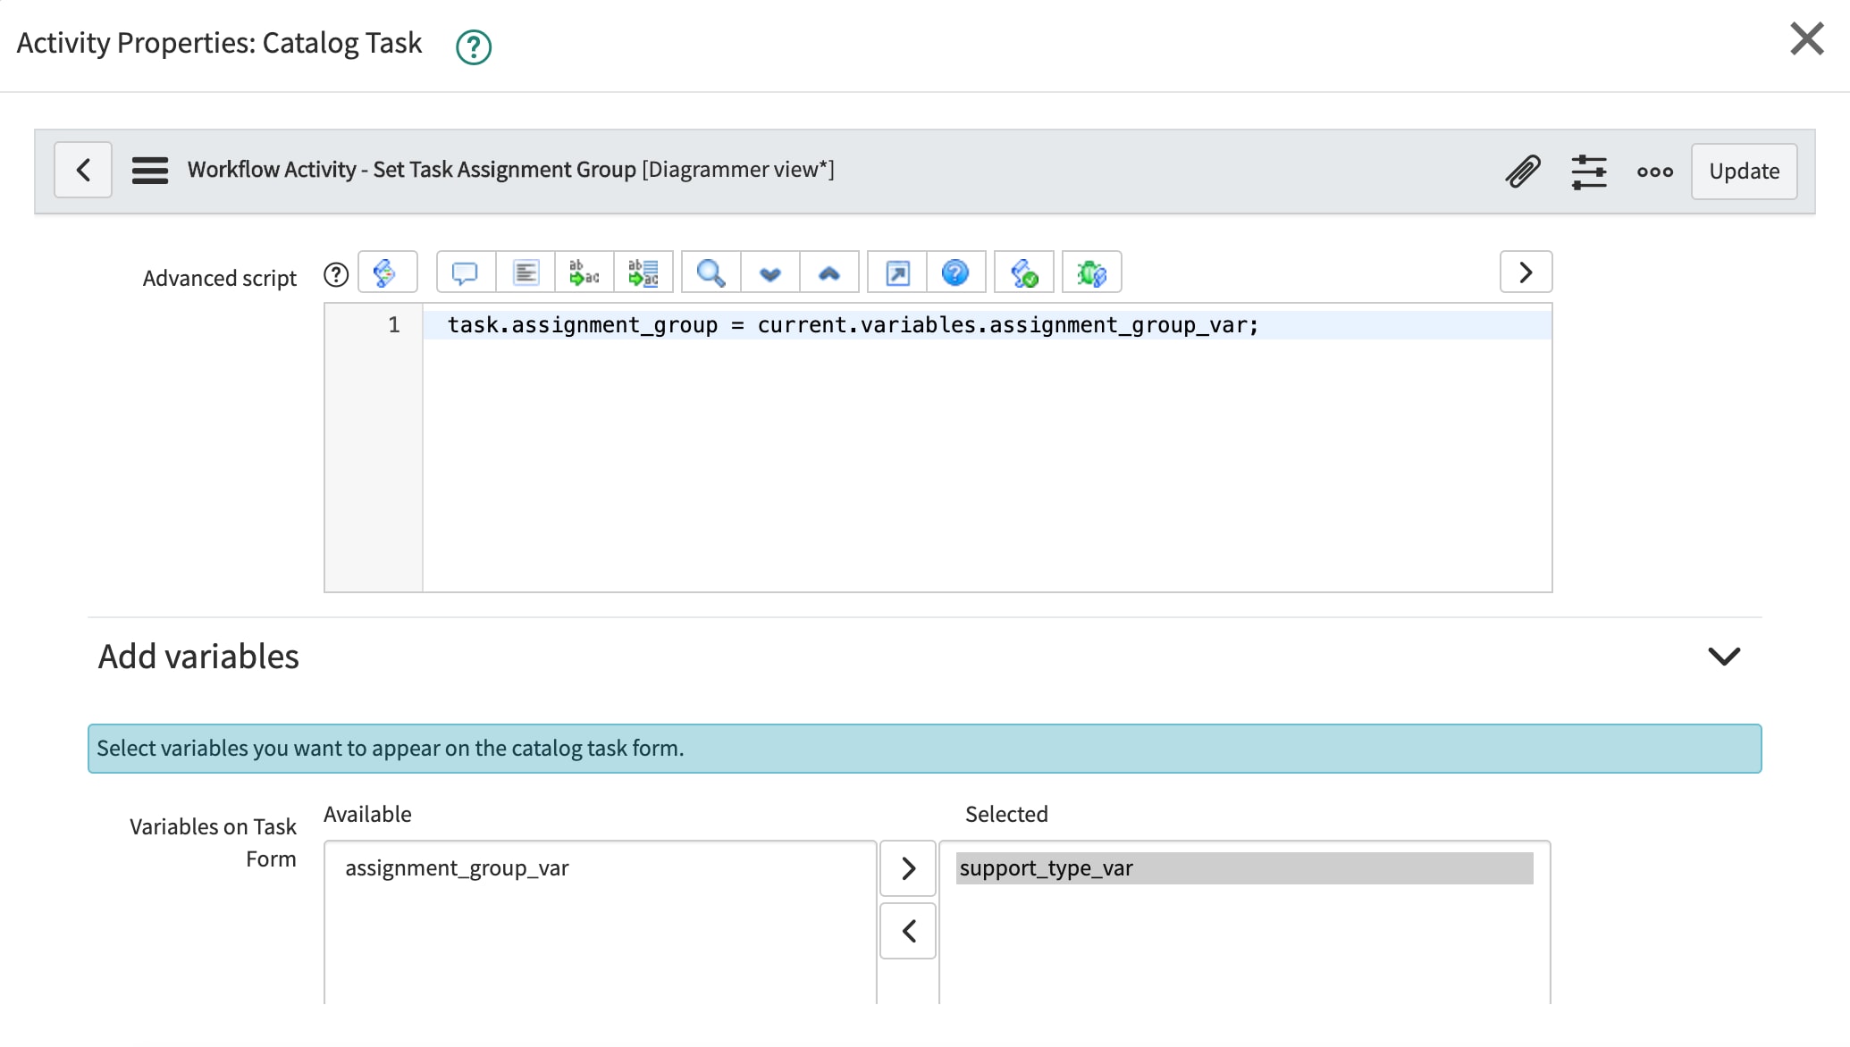The width and height of the screenshot is (1850, 1047).
Task: Open Activity Properties help
Action: 473,46
